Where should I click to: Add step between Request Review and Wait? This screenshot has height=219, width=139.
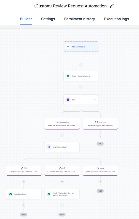coord(81,87)
